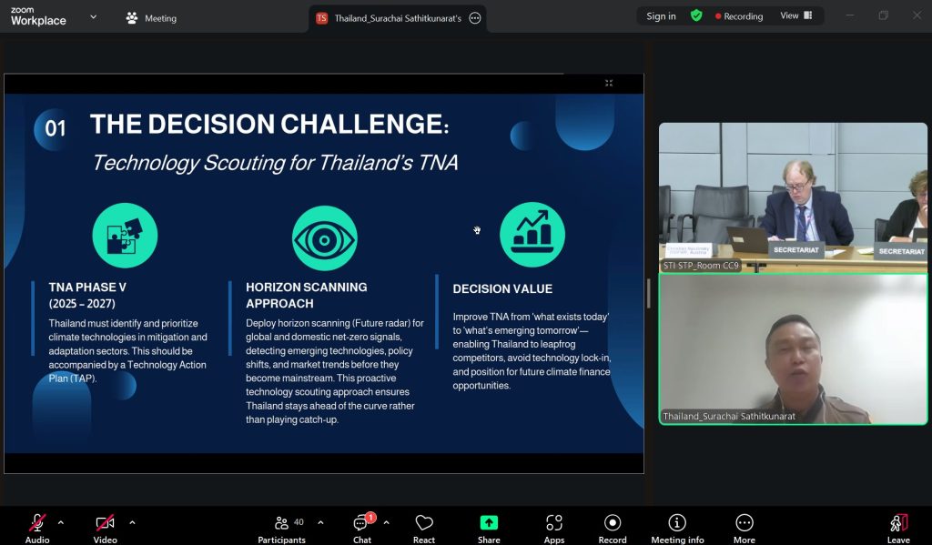Leave the meeting
The height and width of the screenshot is (545, 932).
coord(898,527)
